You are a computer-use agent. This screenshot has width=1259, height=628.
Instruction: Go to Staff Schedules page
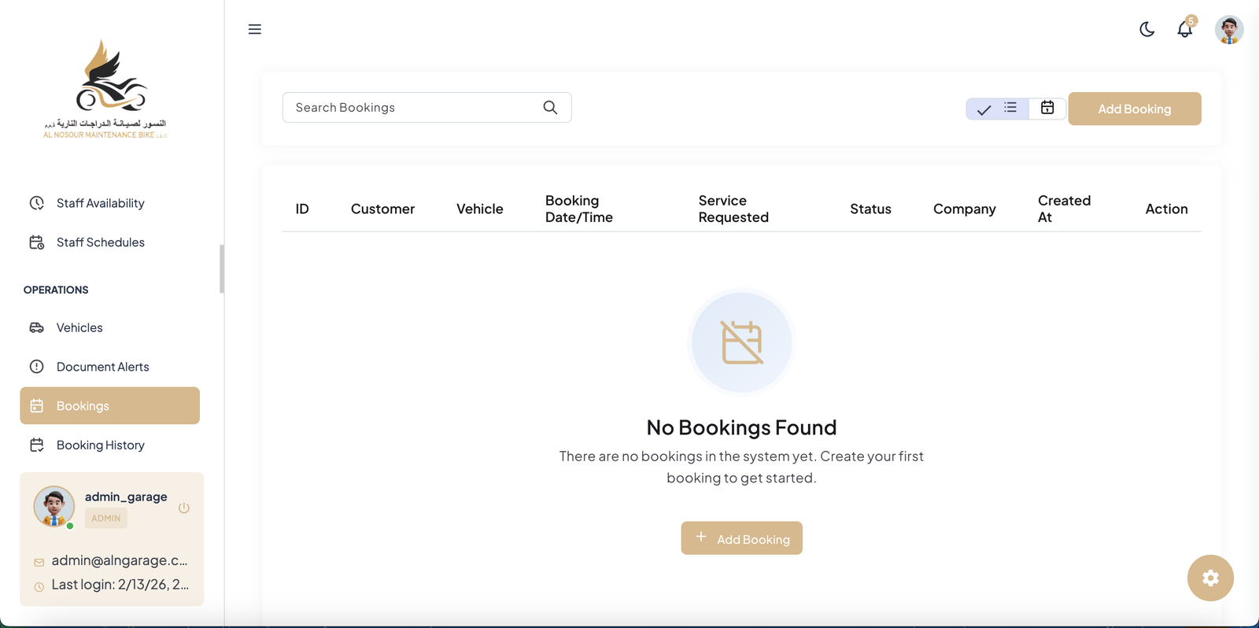pos(100,242)
